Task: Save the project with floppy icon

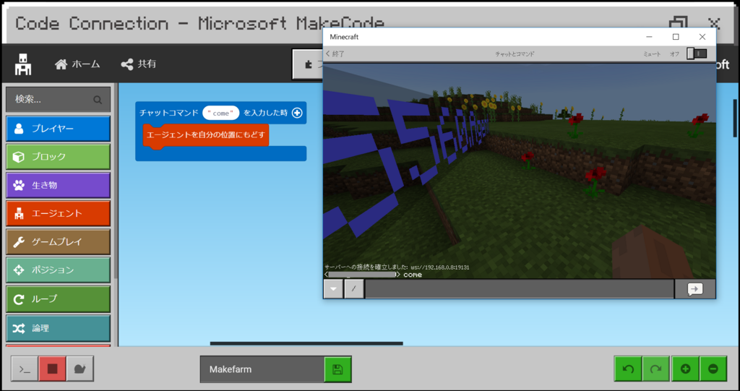Action: click(x=337, y=369)
